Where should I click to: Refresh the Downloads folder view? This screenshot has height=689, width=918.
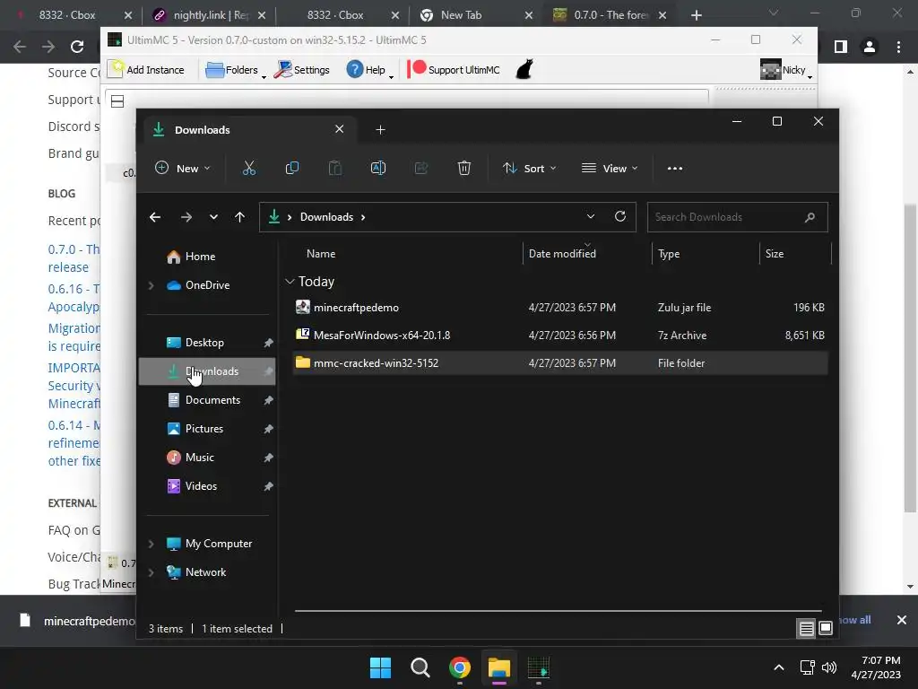click(x=620, y=216)
